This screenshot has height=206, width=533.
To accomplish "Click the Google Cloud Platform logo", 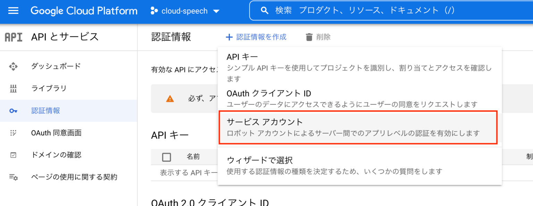I will click(84, 11).
